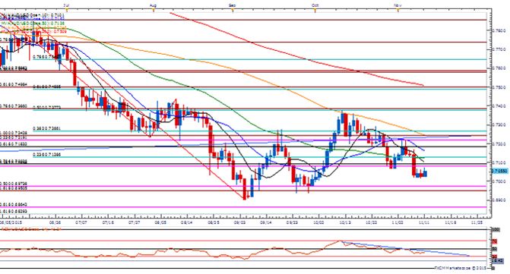Select the 10/22 date label
Screen dimensions: 510x274
click(x=372, y=222)
